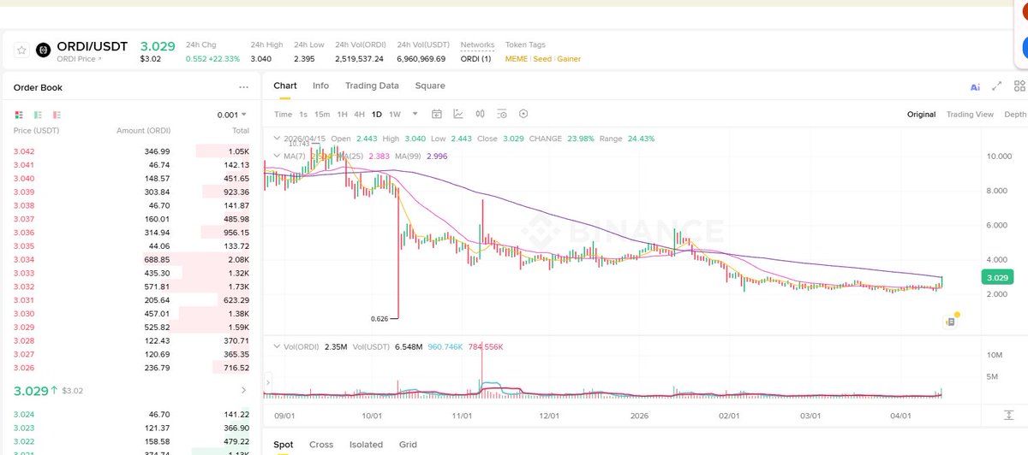The width and height of the screenshot is (1028, 455).
Task: Click the Networks label
Action: pos(477,44)
